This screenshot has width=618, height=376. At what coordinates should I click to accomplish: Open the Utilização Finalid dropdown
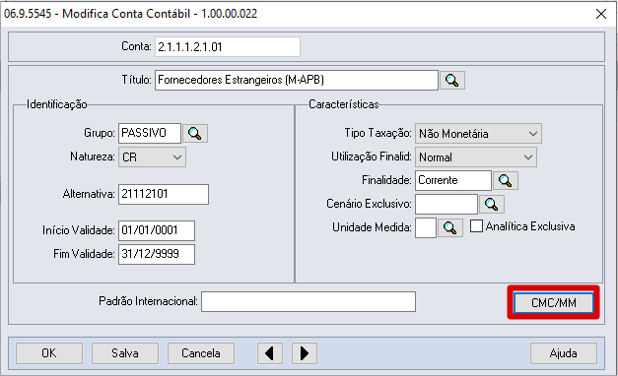[476, 157]
